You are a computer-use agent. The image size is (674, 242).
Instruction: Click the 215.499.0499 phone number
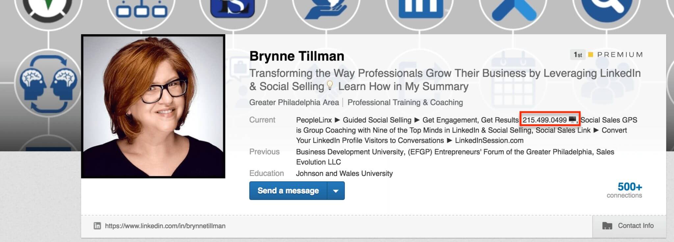(544, 120)
